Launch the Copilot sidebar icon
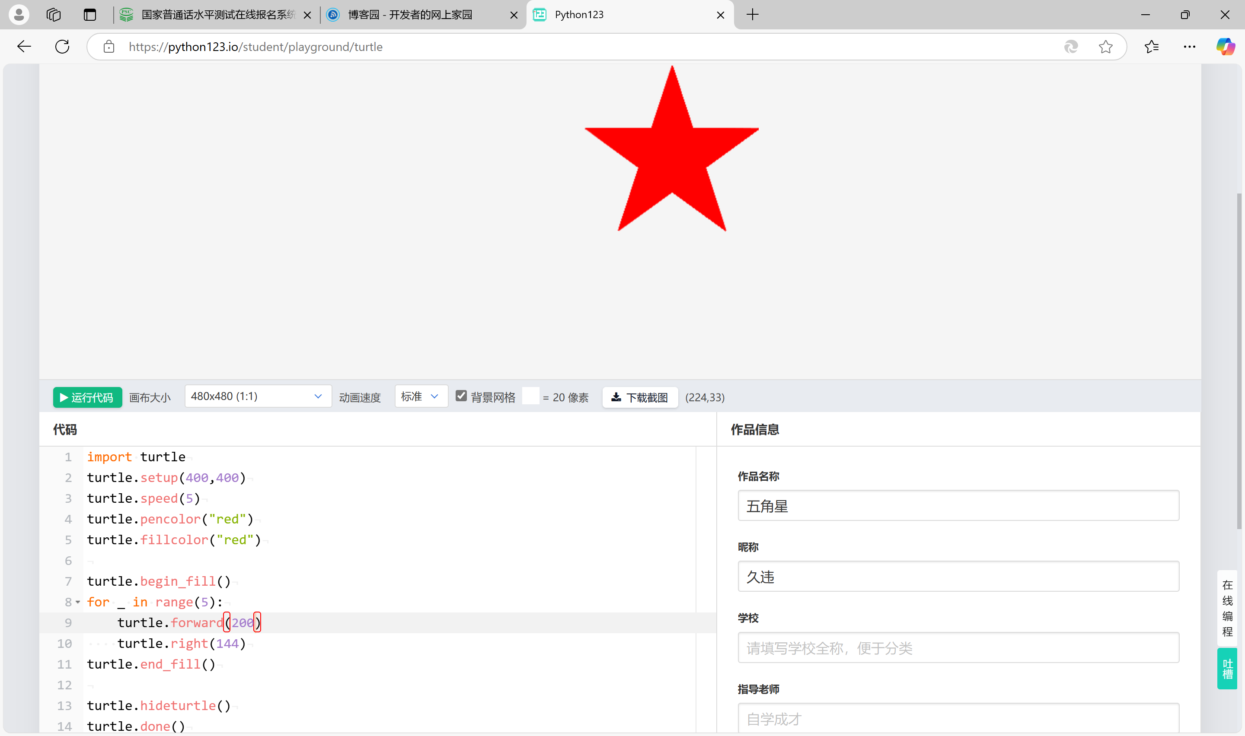 1226,47
